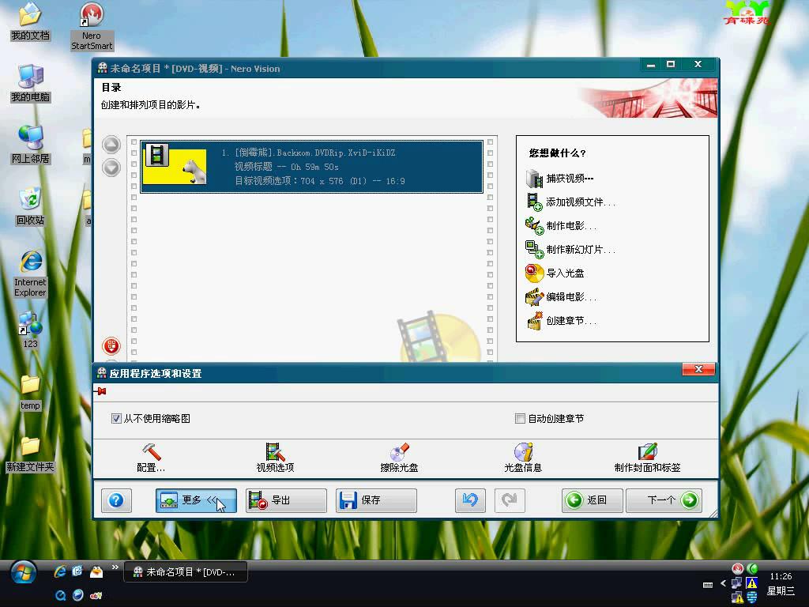The height and width of the screenshot is (607, 809).
Task: Expand the hidden system tray icons arrow
Action: [723, 583]
